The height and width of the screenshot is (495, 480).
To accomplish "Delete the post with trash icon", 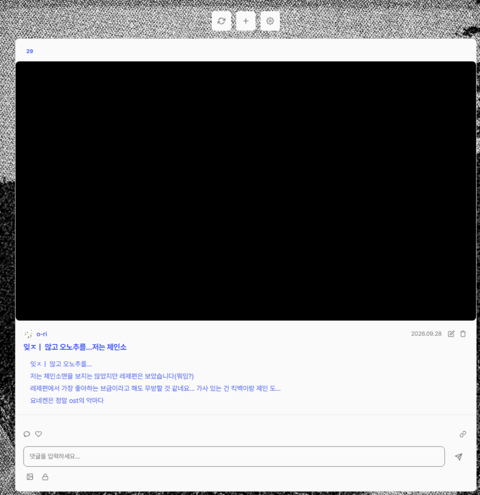I will click(463, 334).
